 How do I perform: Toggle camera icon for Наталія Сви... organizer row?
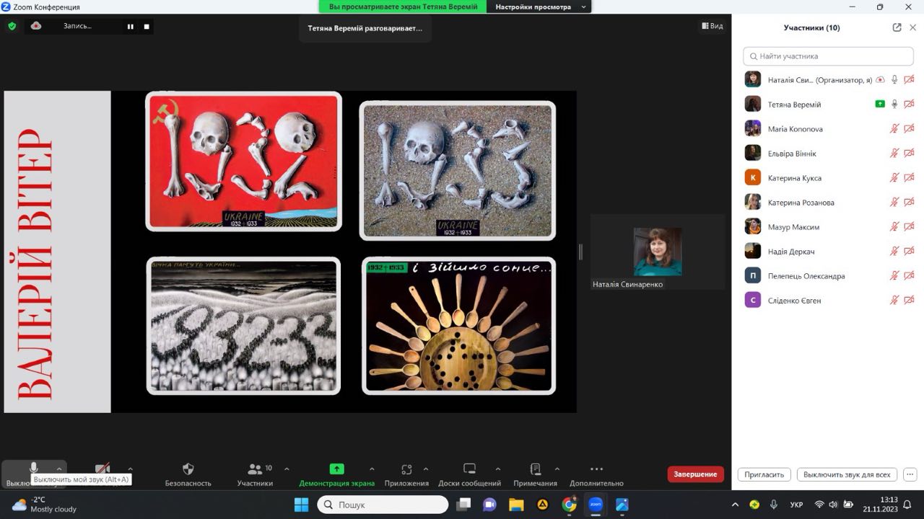click(x=909, y=80)
